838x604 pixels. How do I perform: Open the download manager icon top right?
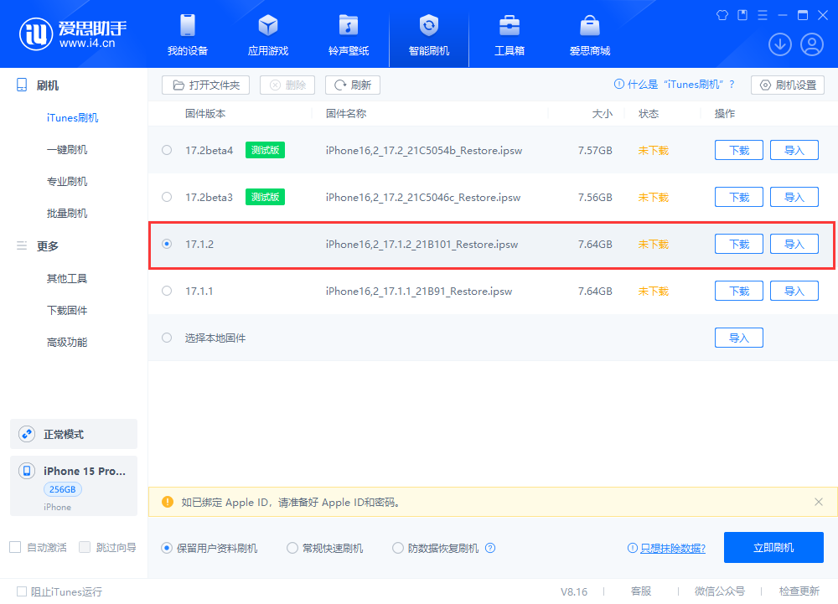[780, 44]
